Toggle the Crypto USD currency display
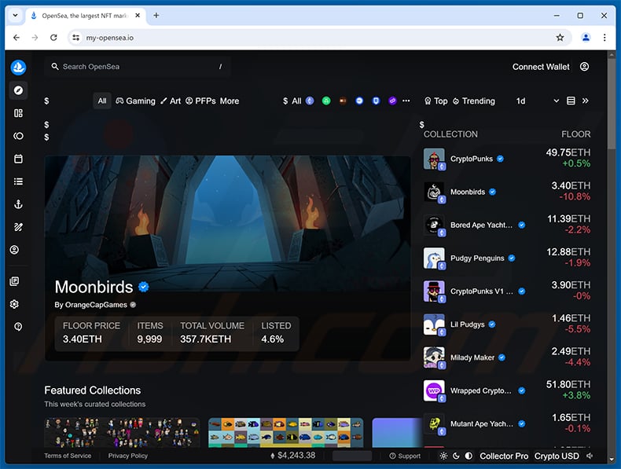 pyautogui.click(x=557, y=456)
